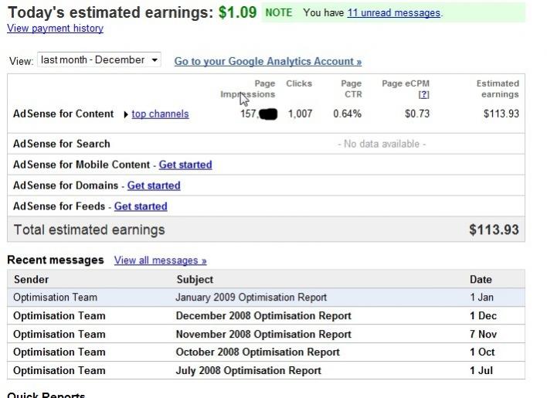Click the Recent messages heading

56,260
